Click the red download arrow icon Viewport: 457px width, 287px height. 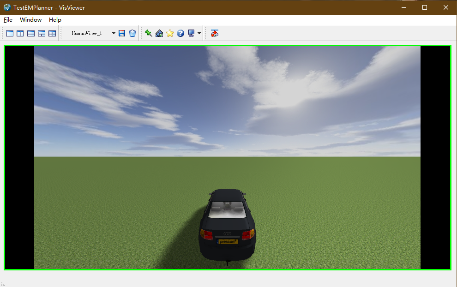pos(215,33)
